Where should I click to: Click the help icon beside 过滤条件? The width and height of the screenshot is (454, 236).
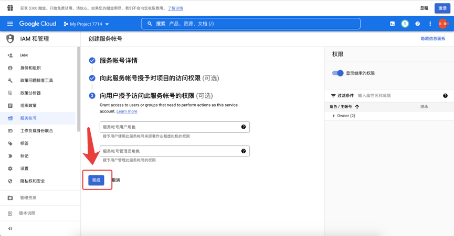tap(445, 95)
